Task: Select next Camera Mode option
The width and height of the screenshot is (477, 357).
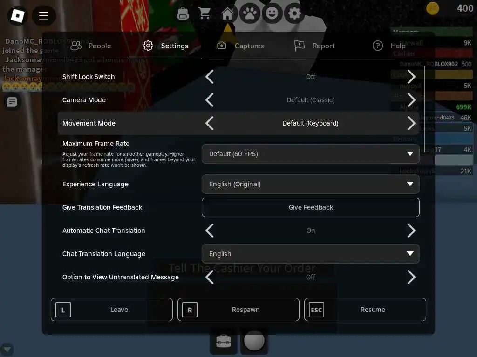Action: [411, 100]
